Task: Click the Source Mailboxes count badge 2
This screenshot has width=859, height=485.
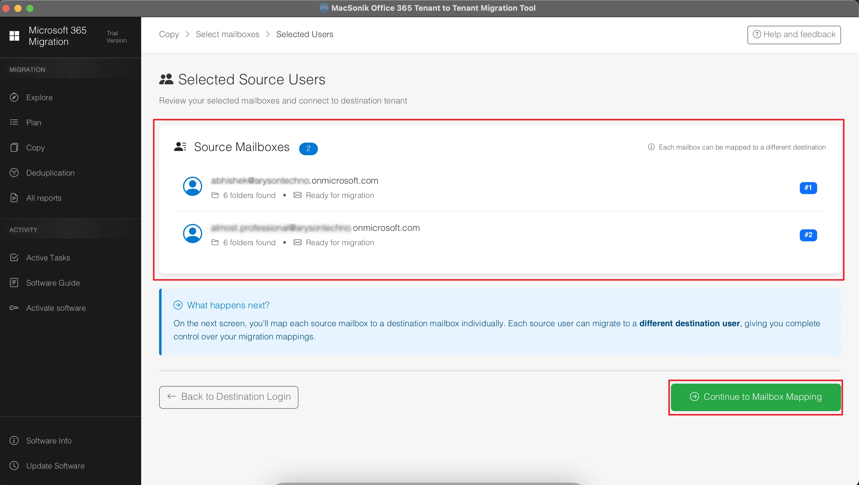Action: pyautogui.click(x=308, y=148)
